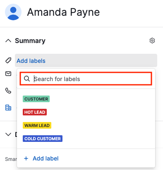Click the label tag icon

pyautogui.click(x=8, y=60)
